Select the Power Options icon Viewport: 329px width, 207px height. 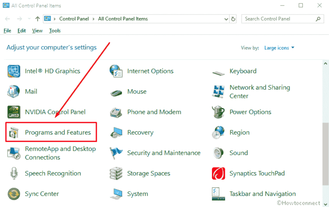(218, 112)
